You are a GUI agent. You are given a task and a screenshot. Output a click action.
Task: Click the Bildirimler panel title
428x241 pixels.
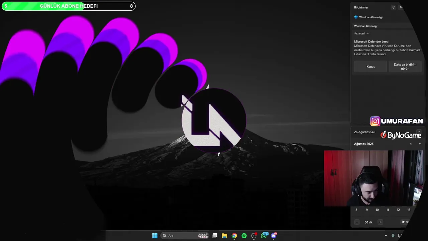click(361, 7)
